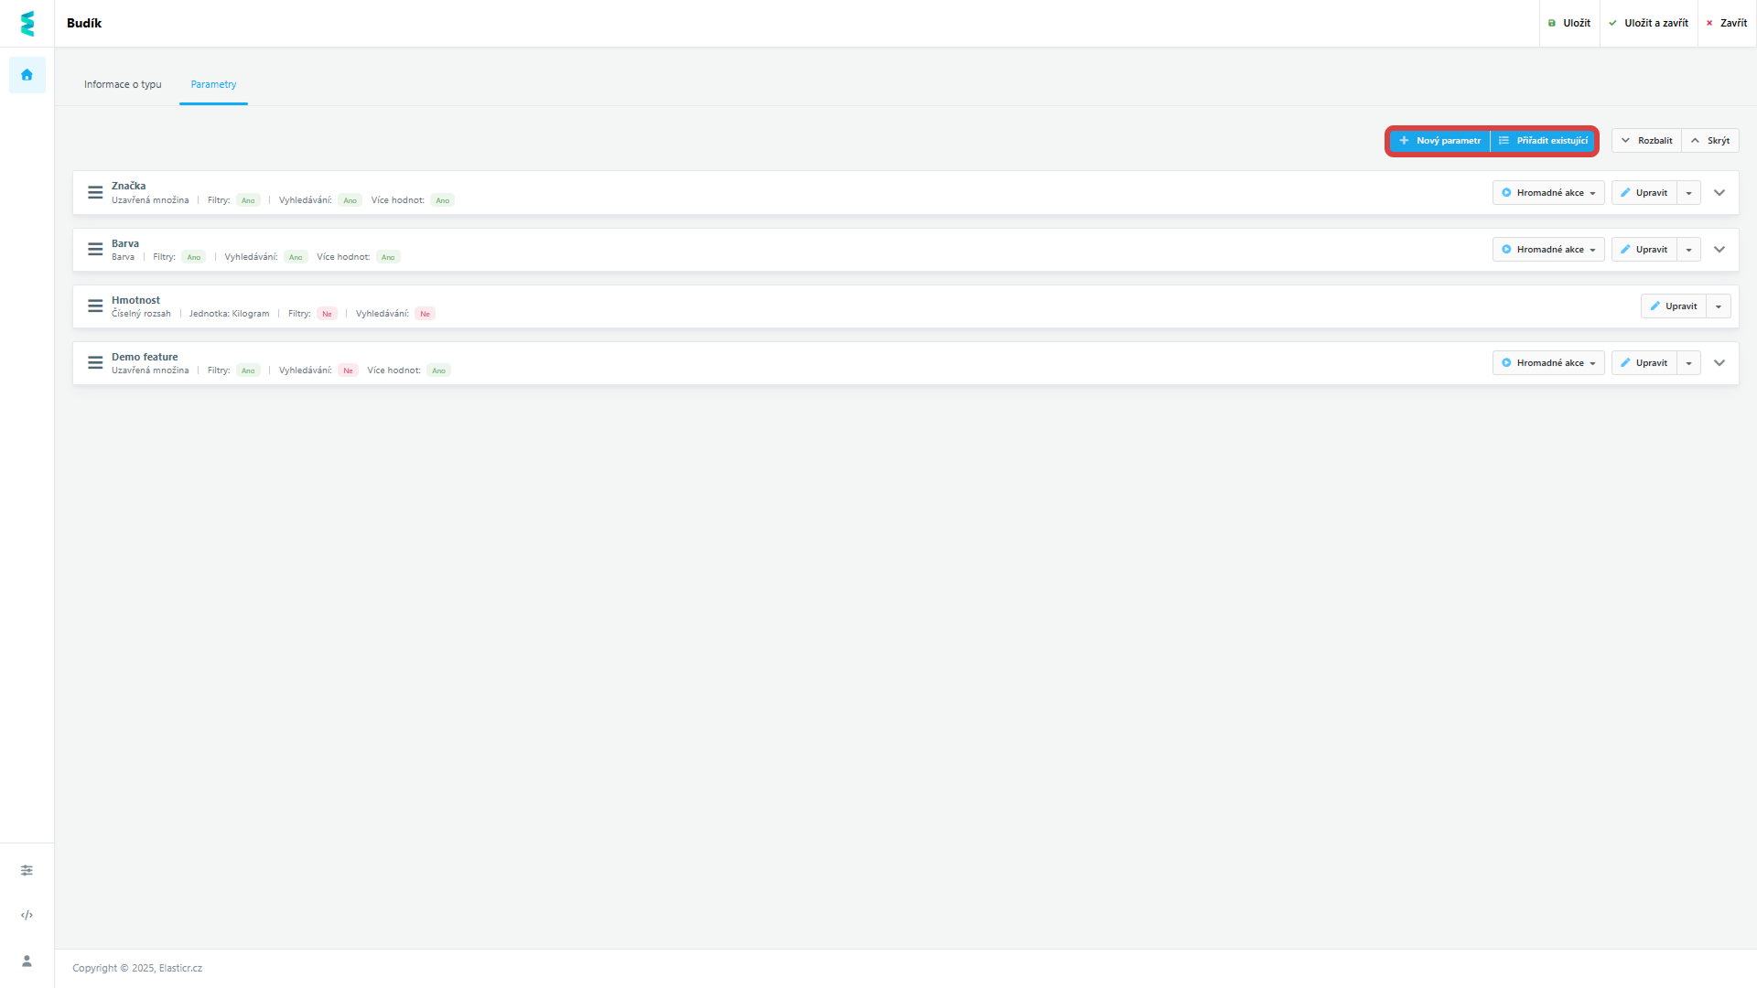The width and height of the screenshot is (1757, 988).
Task: Click the drag handle for Demo feature
Action: pyautogui.click(x=95, y=362)
